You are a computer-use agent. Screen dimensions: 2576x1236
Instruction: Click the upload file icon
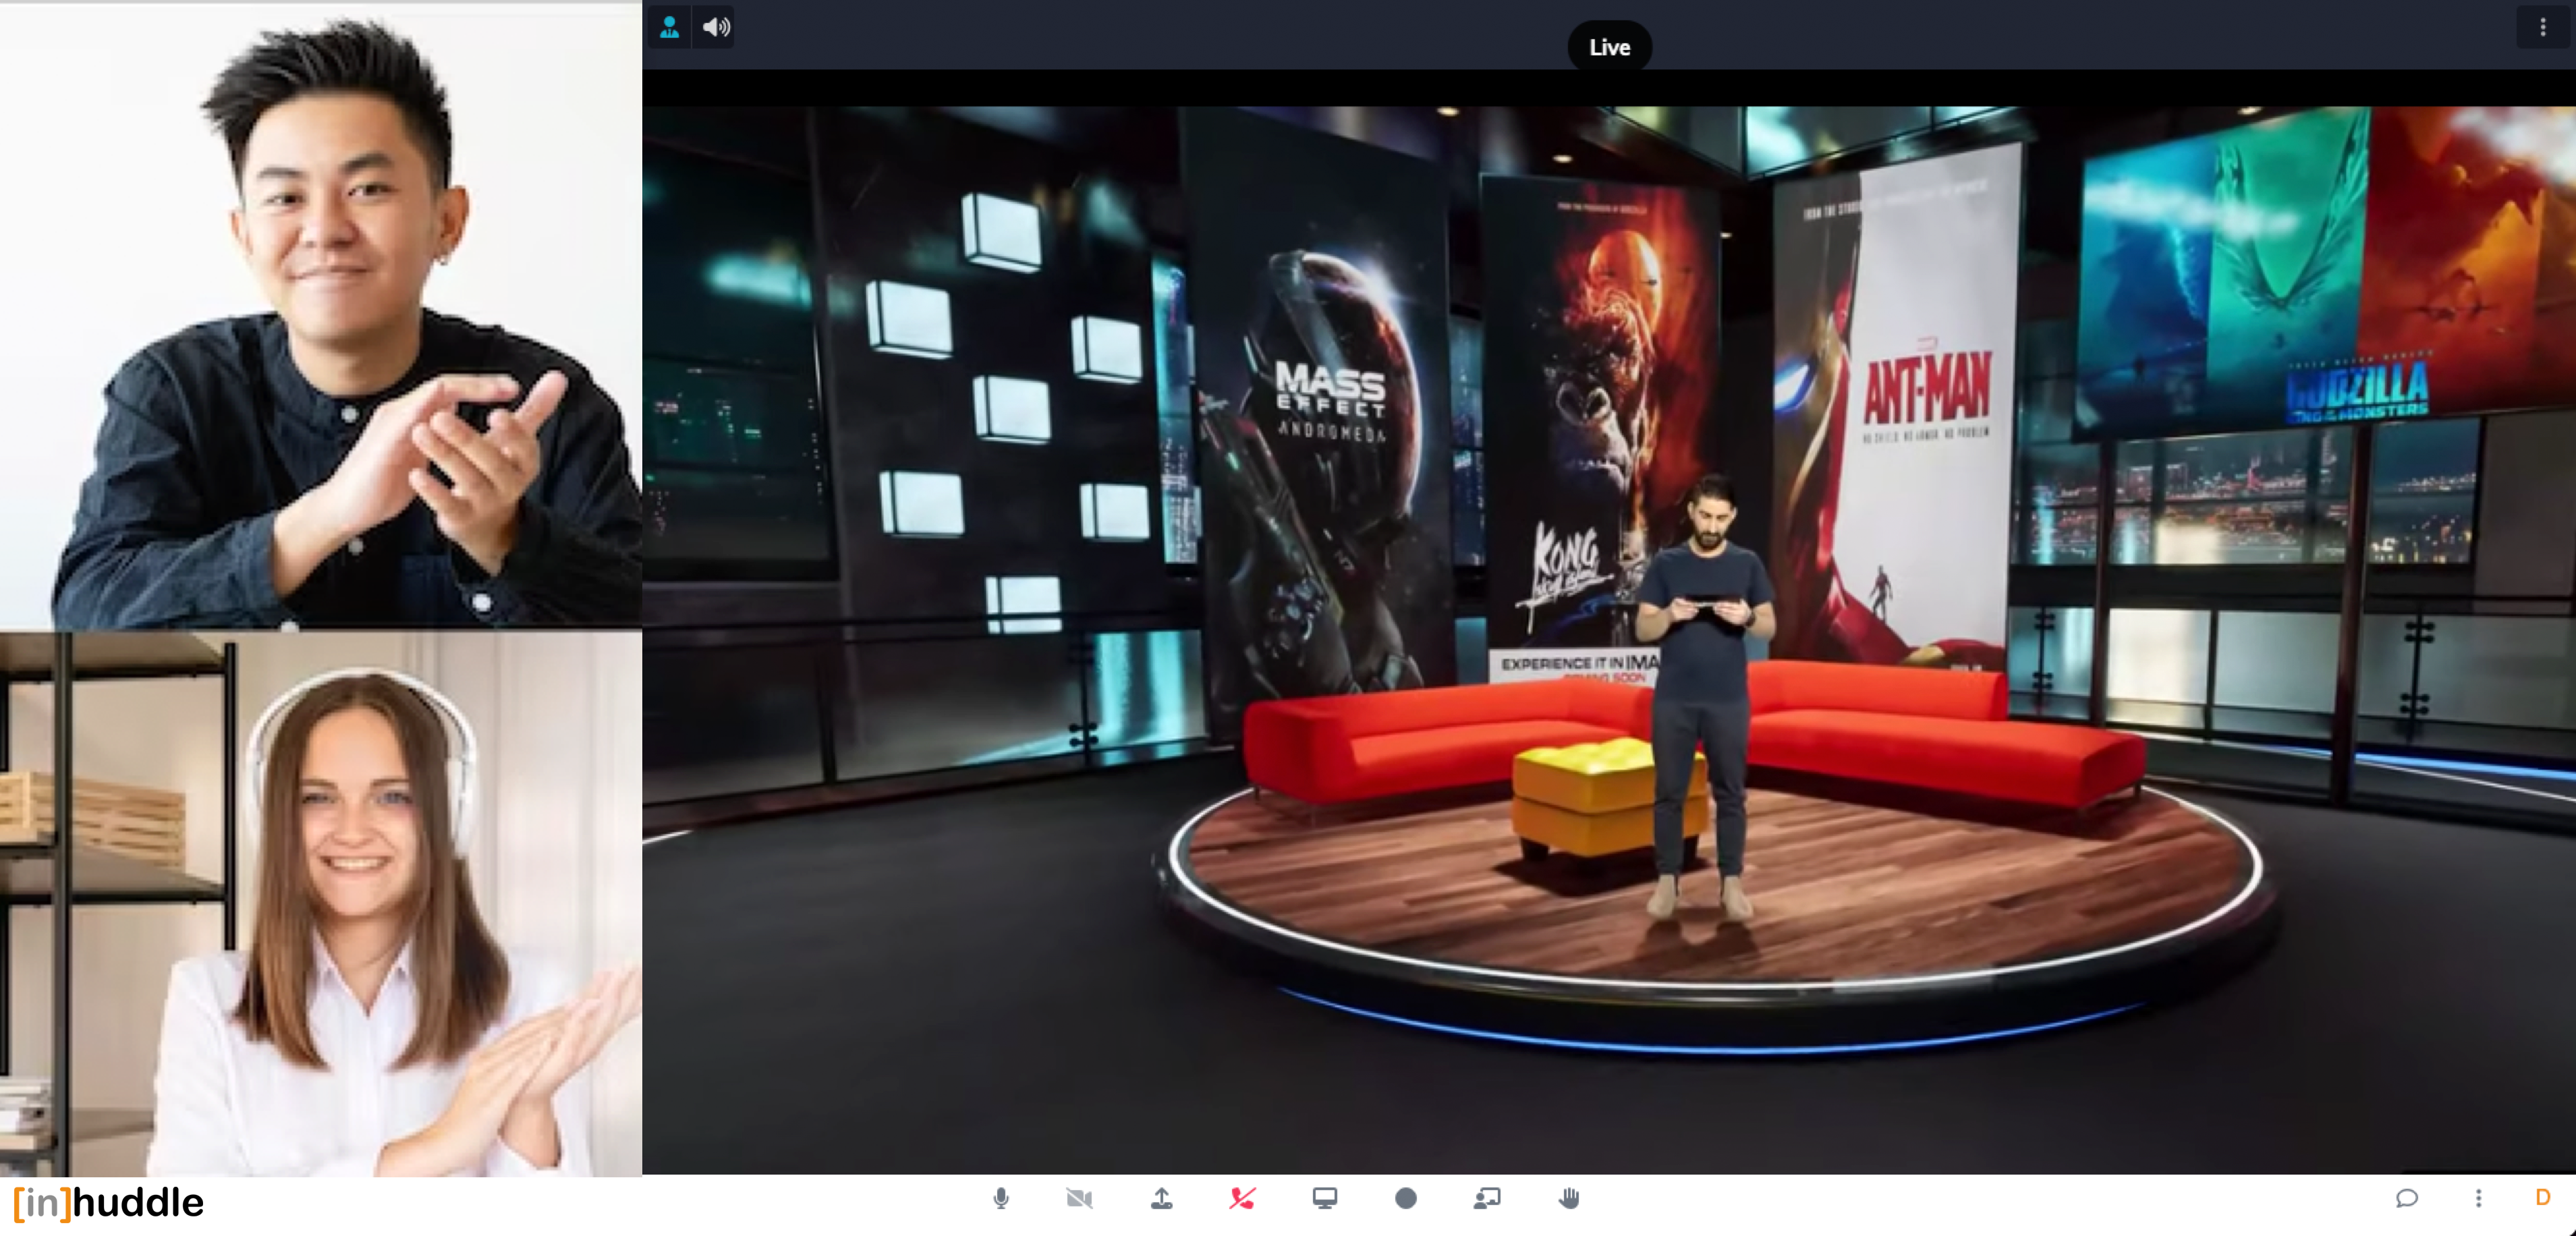[1161, 1198]
